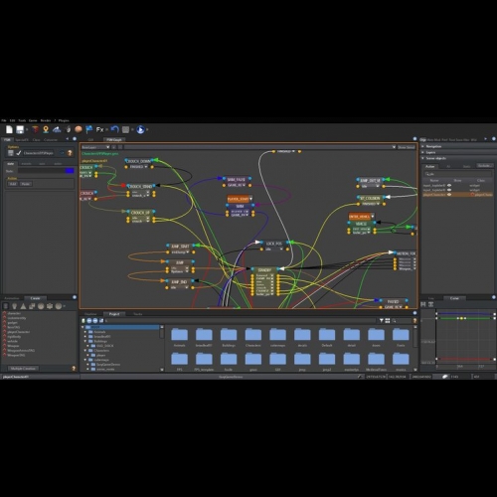Open the File menu
The height and width of the screenshot is (497, 497).
coord(4,120)
